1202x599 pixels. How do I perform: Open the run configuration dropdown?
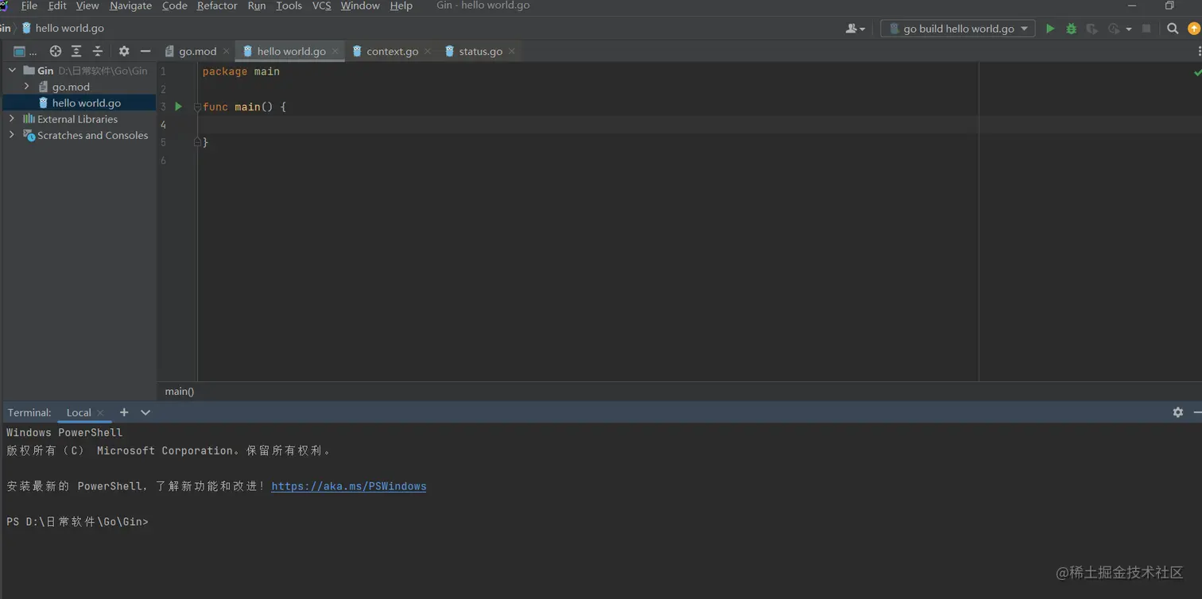[x=958, y=29]
